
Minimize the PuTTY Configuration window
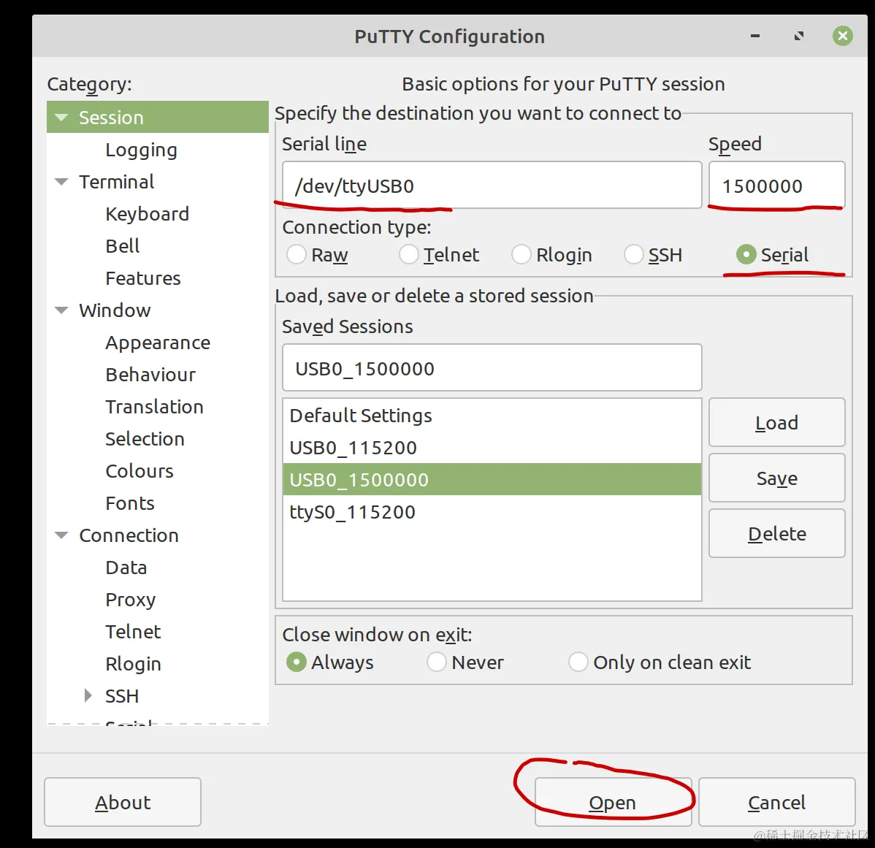[755, 37]
